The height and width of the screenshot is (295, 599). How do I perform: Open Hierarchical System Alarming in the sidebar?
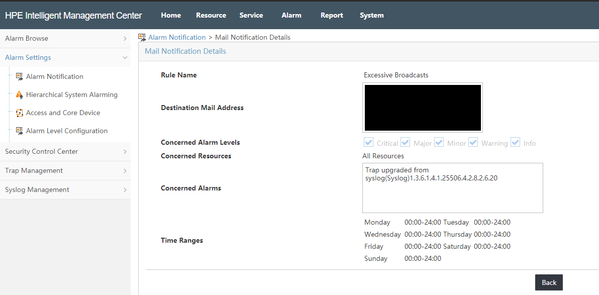[72, 94]
